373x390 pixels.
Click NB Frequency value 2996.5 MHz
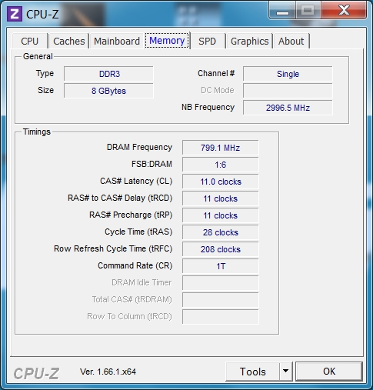pyautogui.click(x=288, y=108)
